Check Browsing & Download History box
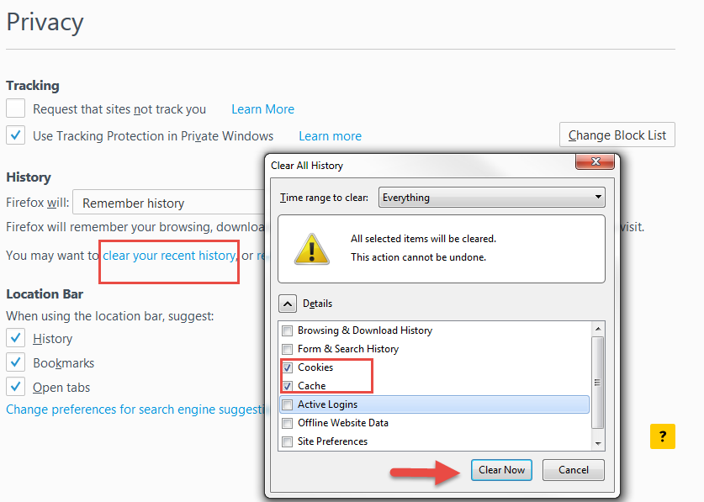The height and width of the screenshot is (502, 704). coord(288,330)
